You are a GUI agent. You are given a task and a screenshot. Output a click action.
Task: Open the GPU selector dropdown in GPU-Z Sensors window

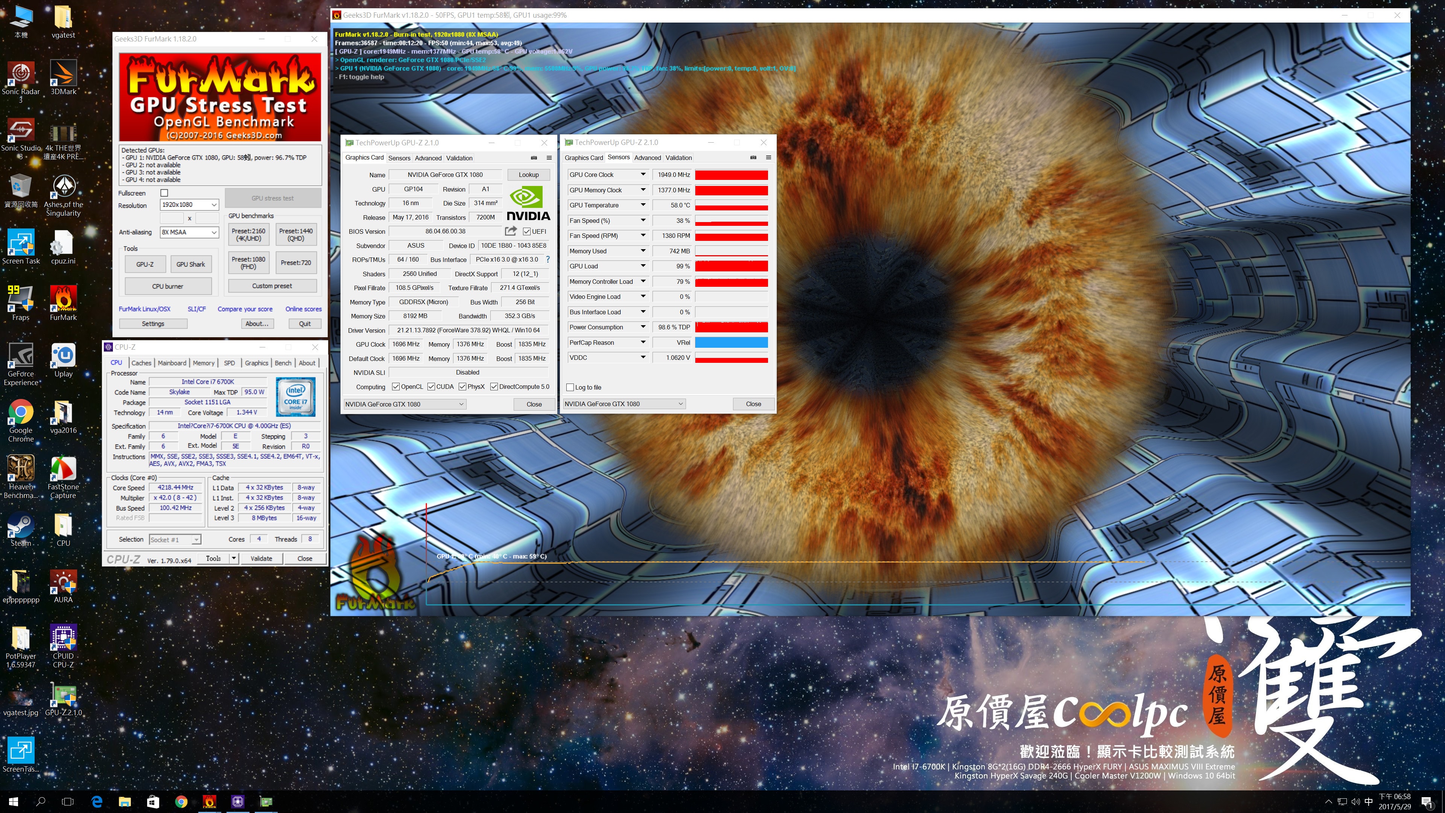click(x=624, y=404)
